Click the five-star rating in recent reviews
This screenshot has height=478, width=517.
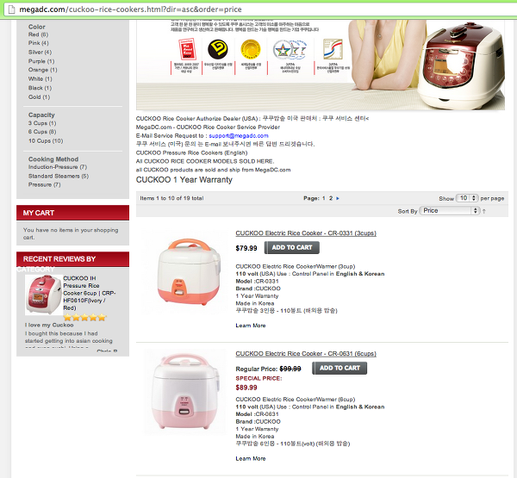click(84, 318)
